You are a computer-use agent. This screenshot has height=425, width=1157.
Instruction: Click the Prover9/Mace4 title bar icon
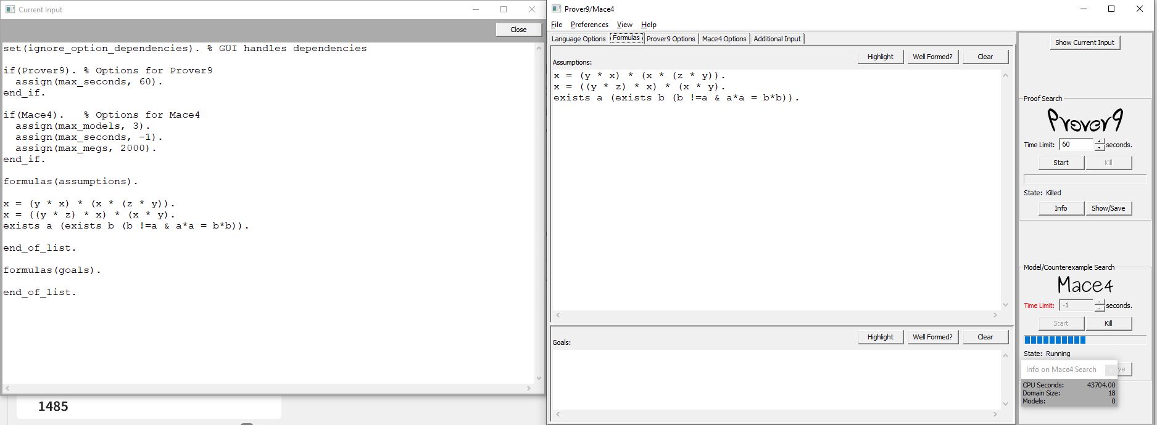point(556,9)
